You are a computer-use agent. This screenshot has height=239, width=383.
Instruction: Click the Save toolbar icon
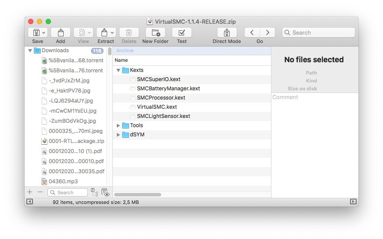click(x=36, y=33)
